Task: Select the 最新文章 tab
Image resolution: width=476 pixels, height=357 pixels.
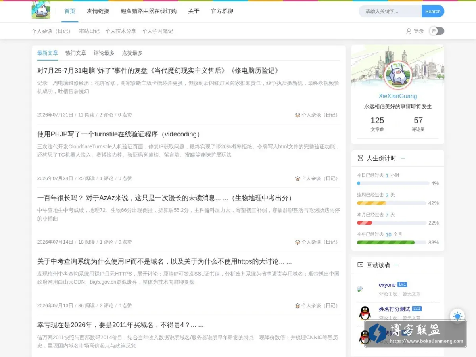Action: 48,53
